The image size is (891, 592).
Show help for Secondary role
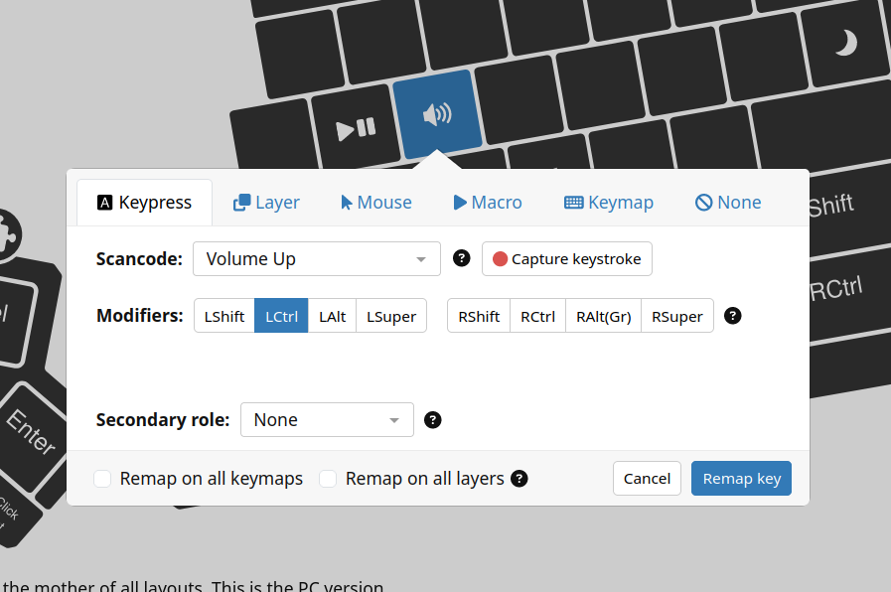click(x=432, y=419)
